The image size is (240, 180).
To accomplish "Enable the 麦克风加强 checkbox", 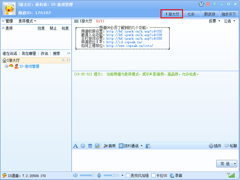I will pyautogui.click(x=128, y=175).
